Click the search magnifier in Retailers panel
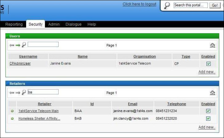 pos(24,92)
